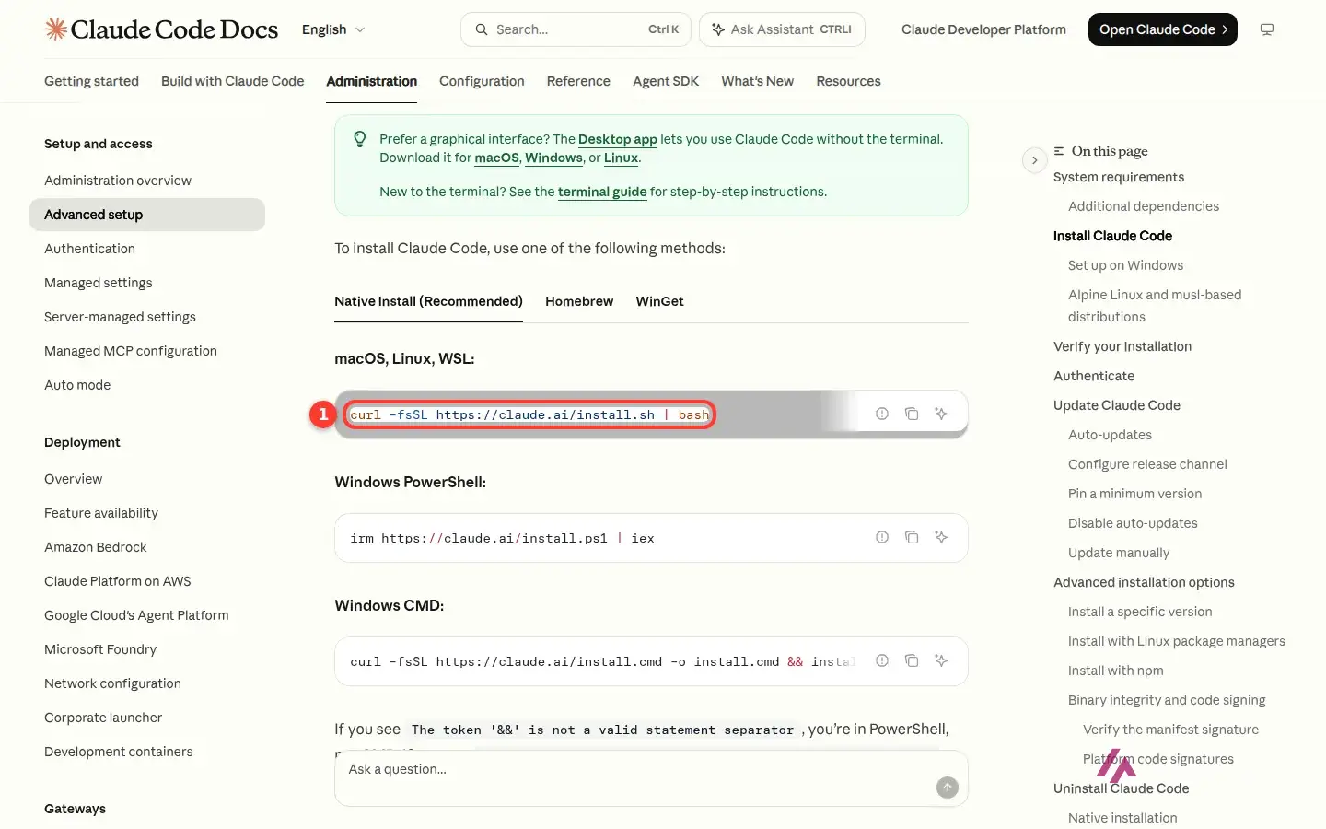1326x829 pixels.
Task: Jump to Binary integrity and code signing
Action: pos(1167,700)
